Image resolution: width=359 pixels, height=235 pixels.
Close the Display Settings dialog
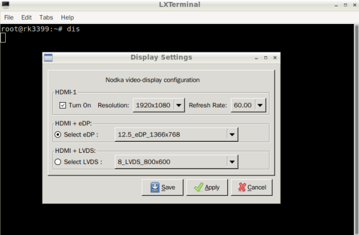[275, 58]
